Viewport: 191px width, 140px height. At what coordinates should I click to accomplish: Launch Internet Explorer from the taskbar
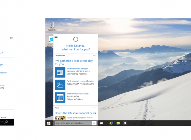click(111, 123)
